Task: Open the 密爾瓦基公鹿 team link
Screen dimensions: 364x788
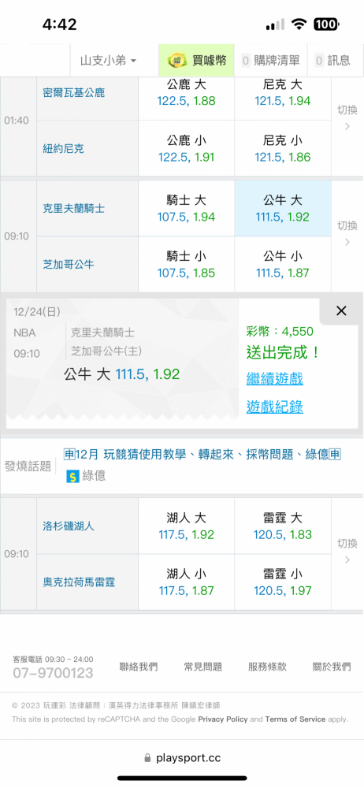Action: (73, 92)
